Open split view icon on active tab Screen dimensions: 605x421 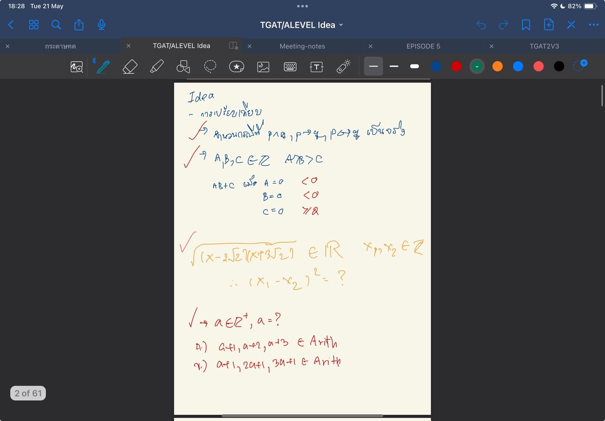233,46
